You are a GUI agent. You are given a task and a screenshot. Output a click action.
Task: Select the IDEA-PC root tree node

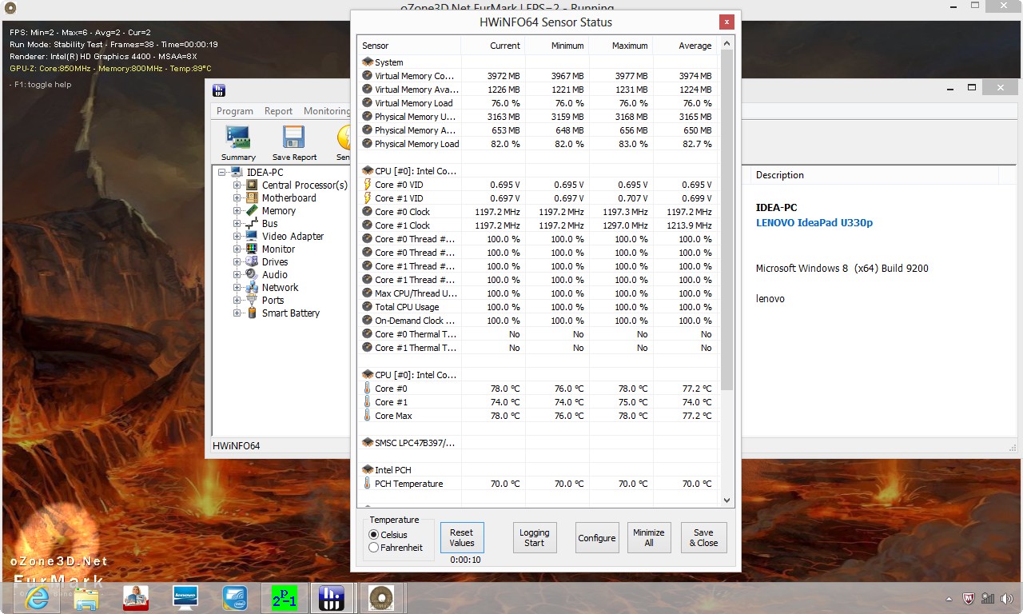265,173
